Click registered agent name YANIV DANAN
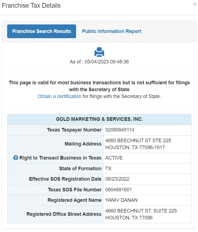 (x=121, y=200)
